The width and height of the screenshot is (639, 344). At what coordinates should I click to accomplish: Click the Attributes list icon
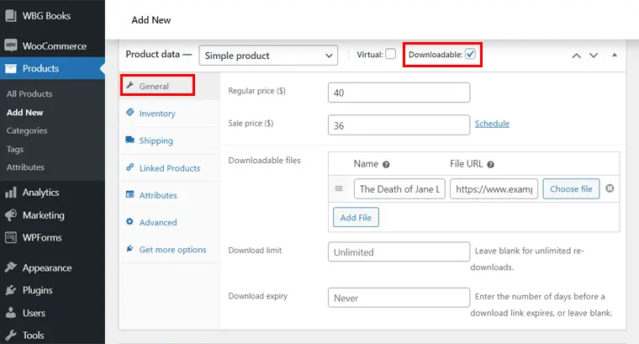pos(130,194)
